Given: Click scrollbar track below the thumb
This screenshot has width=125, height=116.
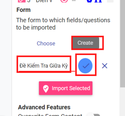Looking at the screenshot, I should (123, 101).
